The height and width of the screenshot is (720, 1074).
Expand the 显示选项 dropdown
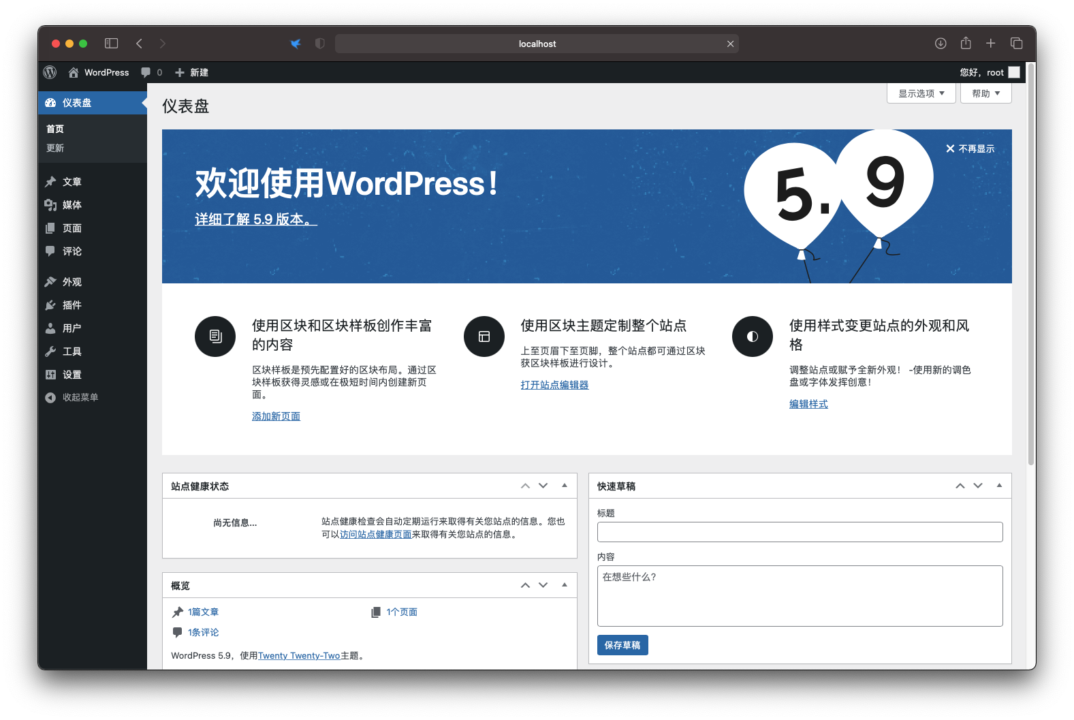tap(921, 93)
